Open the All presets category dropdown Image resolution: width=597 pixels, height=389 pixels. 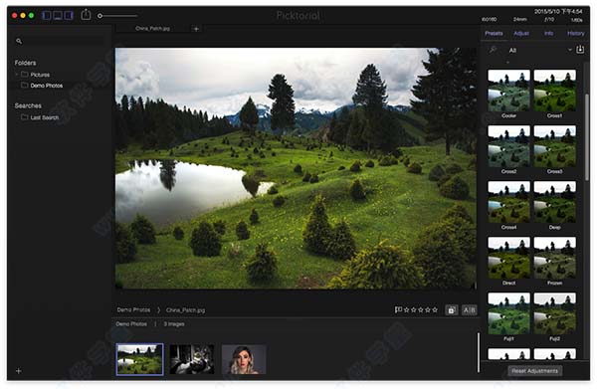point(540,51)
